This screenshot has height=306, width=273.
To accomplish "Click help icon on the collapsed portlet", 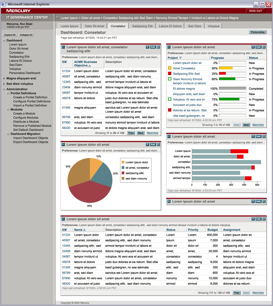I will point(253,201).
